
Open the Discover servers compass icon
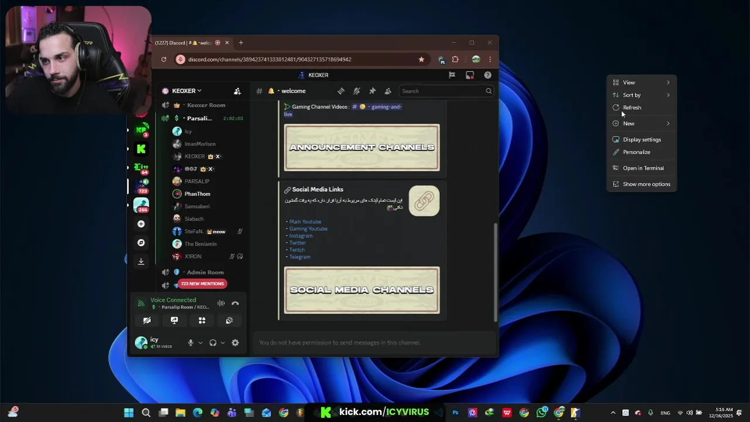(141, 243)
